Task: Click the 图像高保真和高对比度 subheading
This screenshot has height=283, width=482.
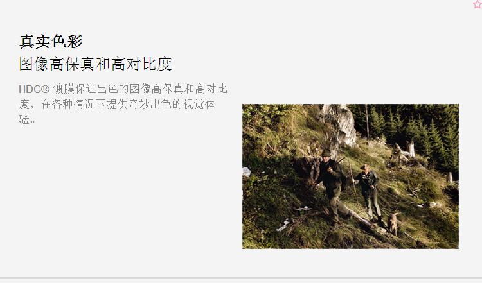Action: click(95, 64)
